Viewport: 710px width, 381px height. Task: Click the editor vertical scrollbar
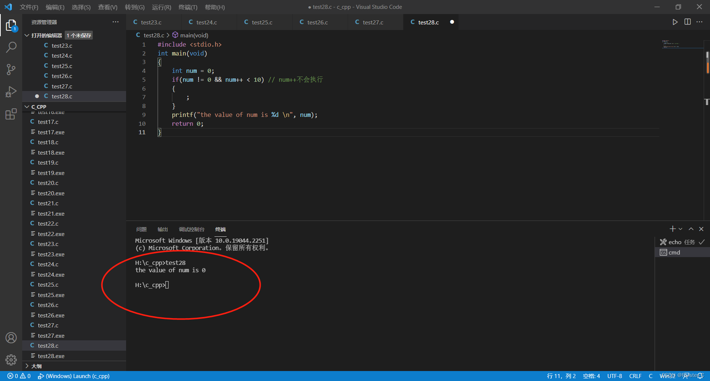tap(707, 126)
